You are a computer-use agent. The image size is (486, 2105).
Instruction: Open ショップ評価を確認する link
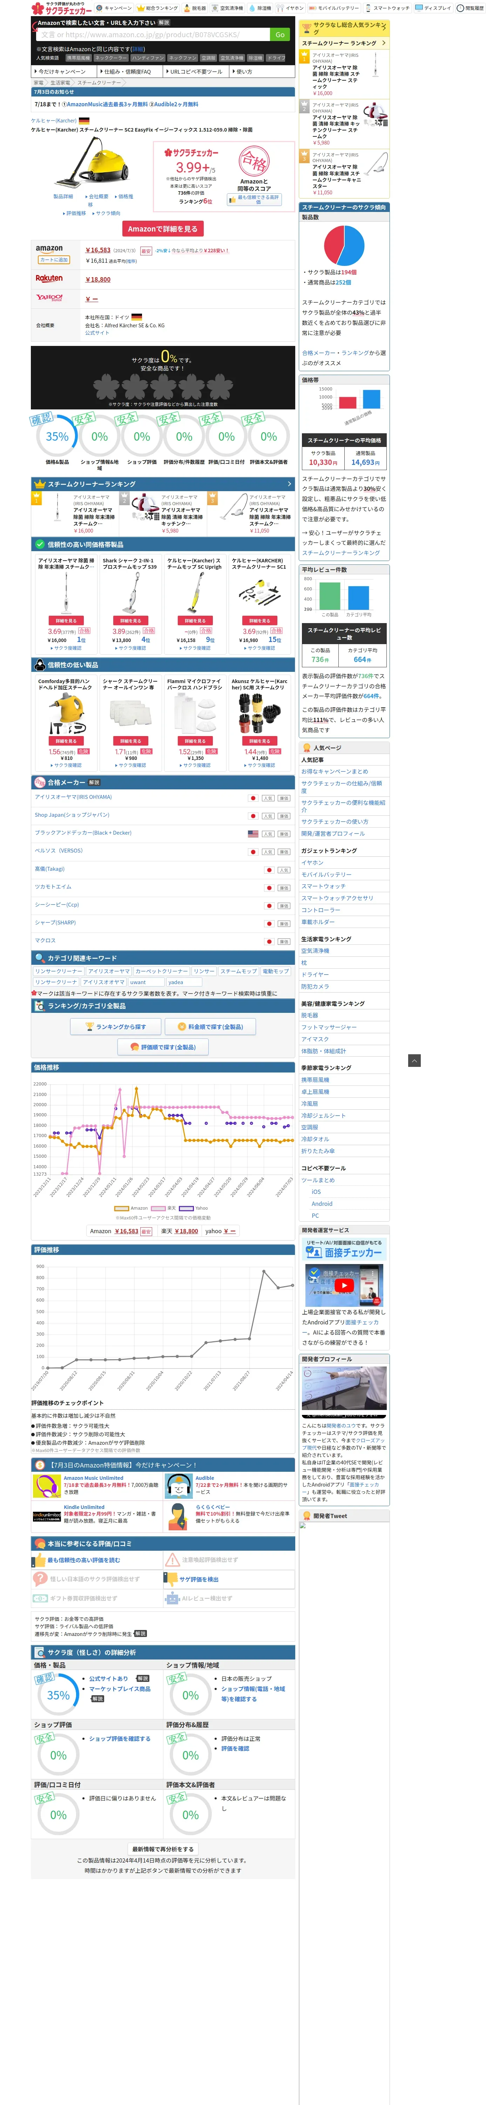click(119, 1739)
